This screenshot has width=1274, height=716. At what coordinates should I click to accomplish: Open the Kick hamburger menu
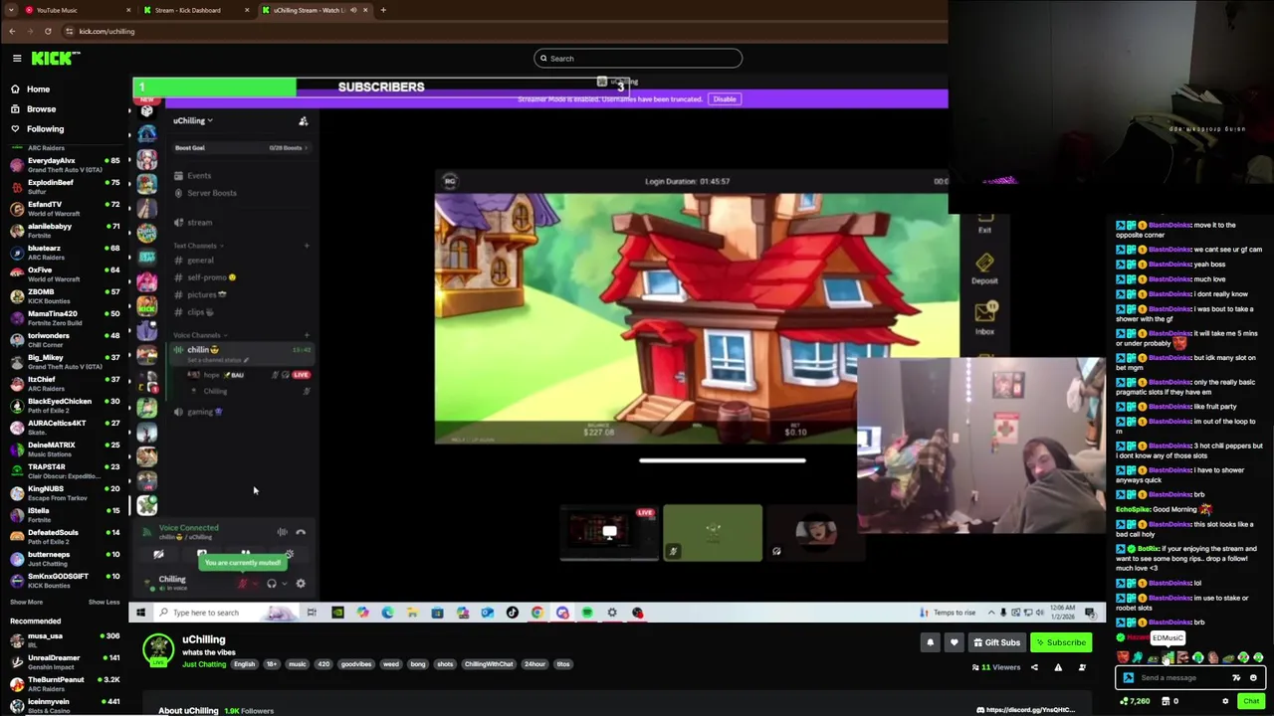[17, 58]
